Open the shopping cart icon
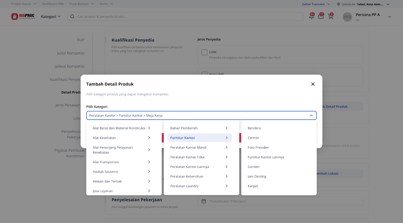Screen dimensions: 403x223 tap(330, 17)
